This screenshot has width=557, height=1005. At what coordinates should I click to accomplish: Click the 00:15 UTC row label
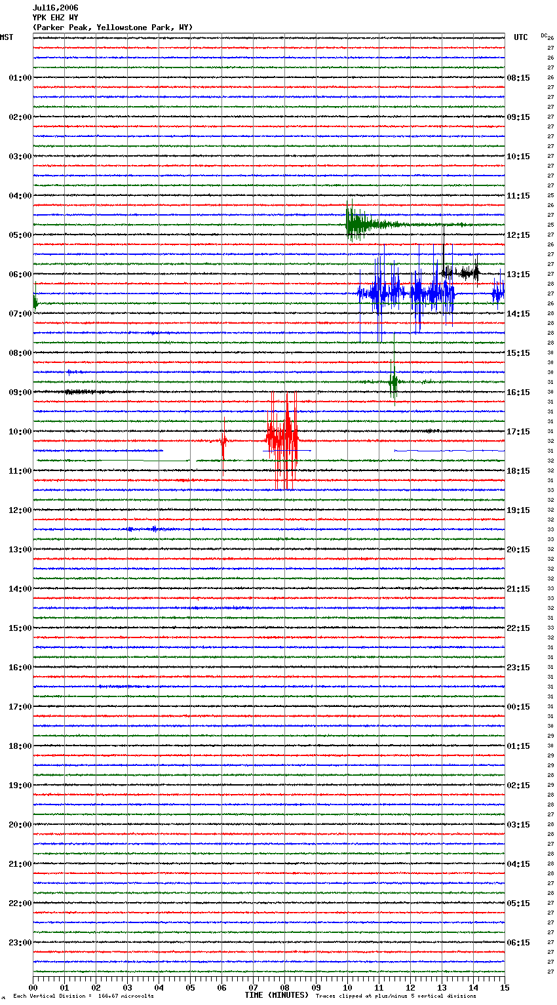click(x=518, y=707)
